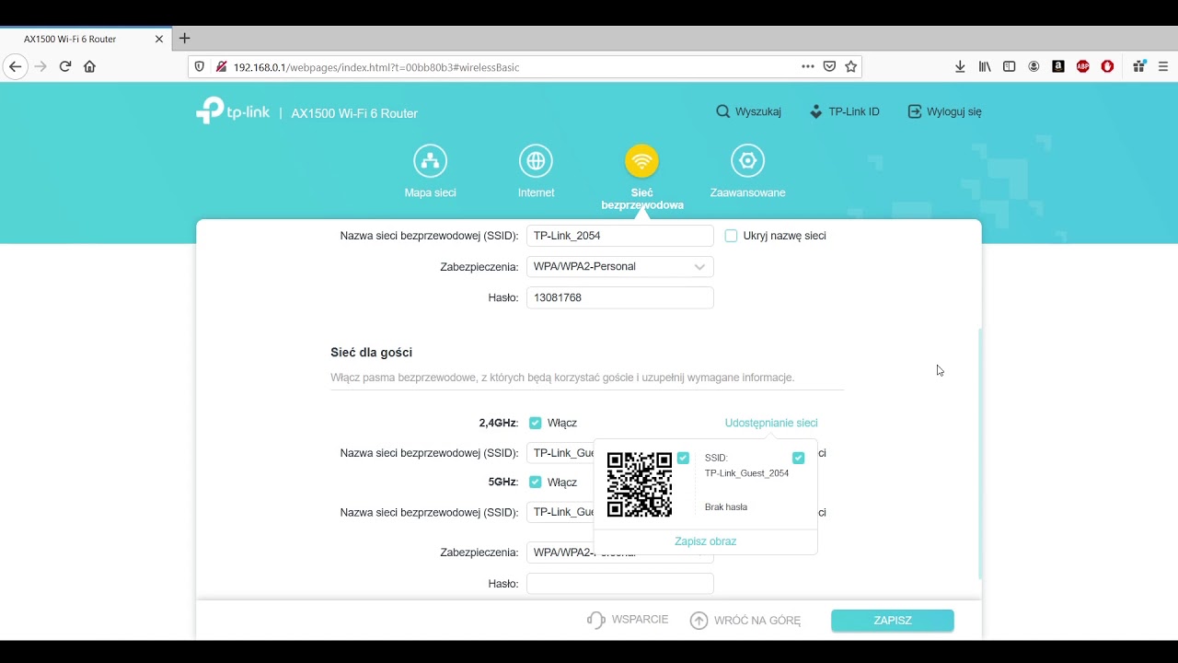
Task: Click the browser forward arrow
Action: pyautogui.click(x=40, y=66)
